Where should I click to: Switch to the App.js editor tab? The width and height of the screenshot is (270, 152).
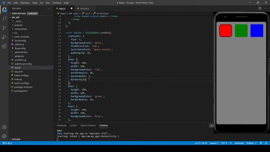[62, 8]
